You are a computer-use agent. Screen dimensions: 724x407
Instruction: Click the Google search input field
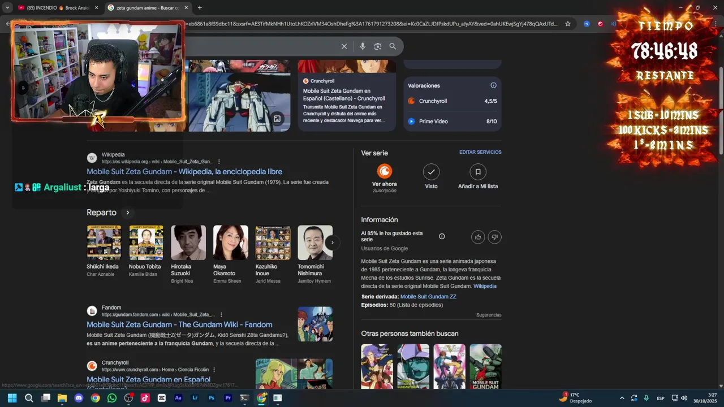[x=260, y=46]
